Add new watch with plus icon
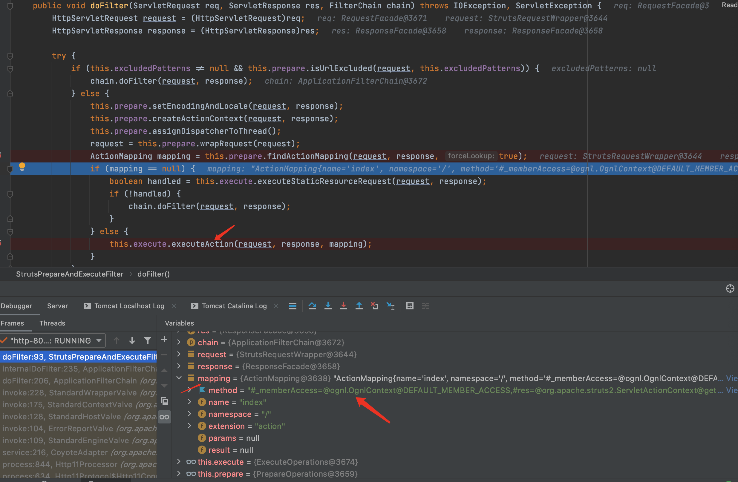The height and width of the screenshot is (482, 738). tap(164, 340)
